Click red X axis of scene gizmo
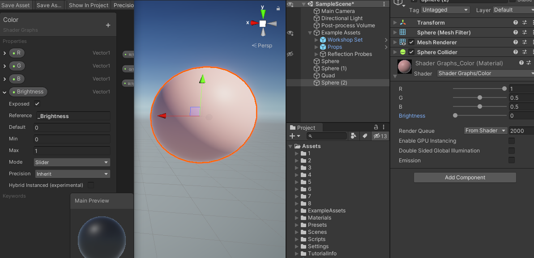 point(254,23)
